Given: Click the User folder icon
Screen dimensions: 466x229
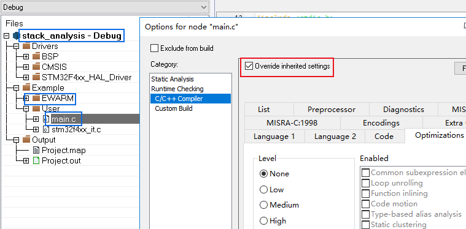Looking at the screenshot, I should coord(36,108).
